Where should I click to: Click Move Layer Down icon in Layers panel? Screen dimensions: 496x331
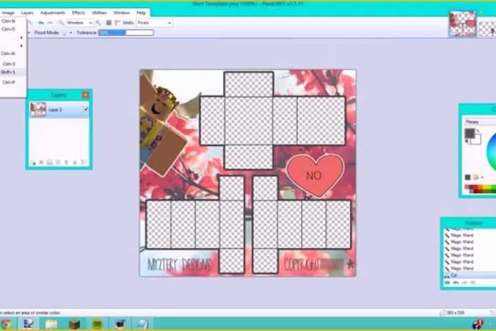75,163
